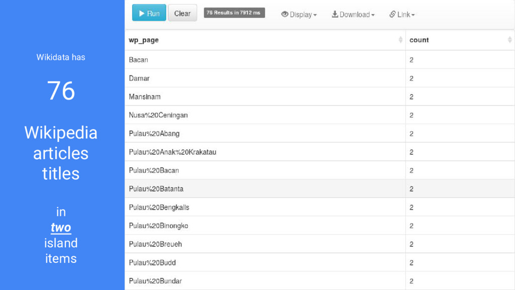Click the play triangle on Run
515x290 pixels.
(x=141, y=13)
